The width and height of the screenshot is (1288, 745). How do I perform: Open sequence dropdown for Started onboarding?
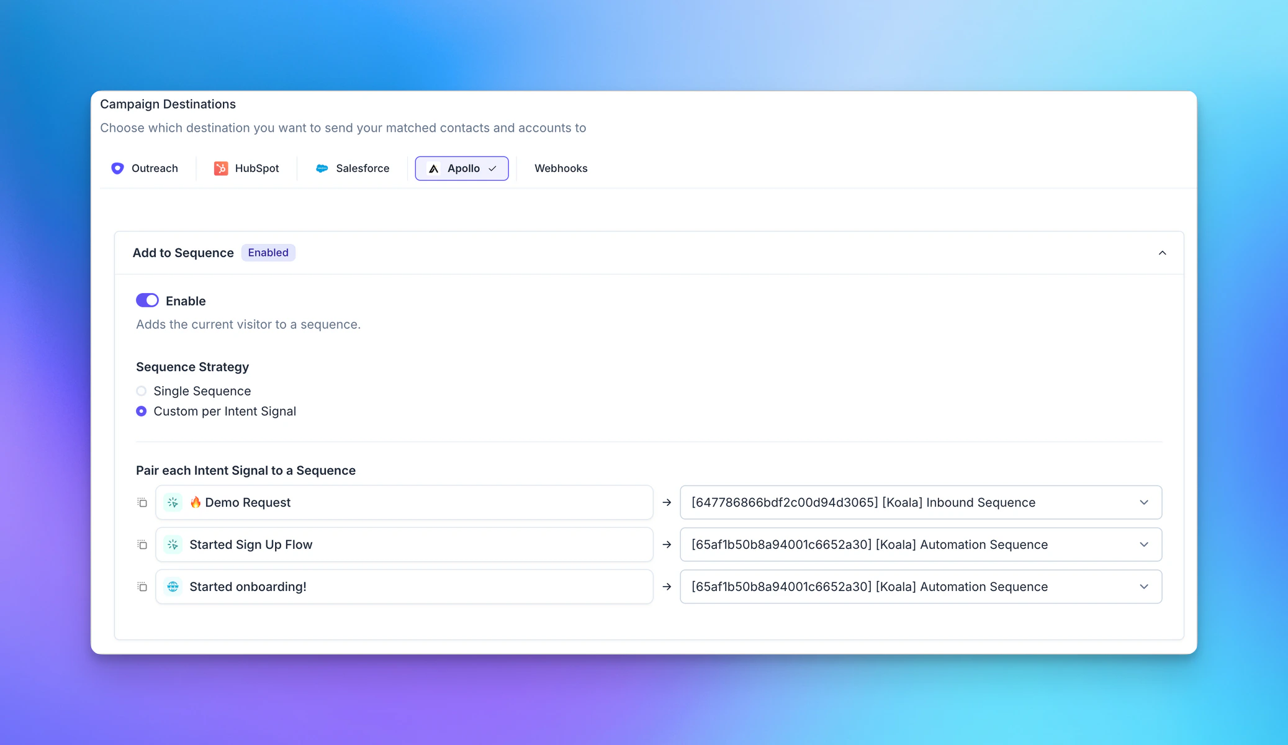[921, 587]
